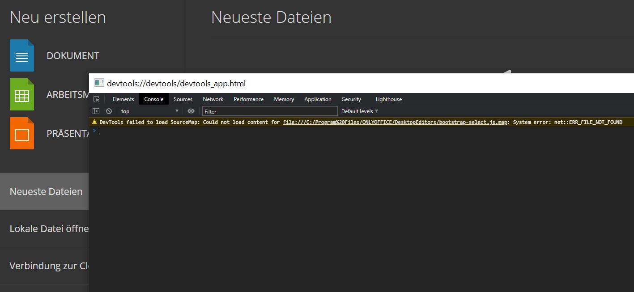Show the console sidebar icon

[x=96, y=111]
